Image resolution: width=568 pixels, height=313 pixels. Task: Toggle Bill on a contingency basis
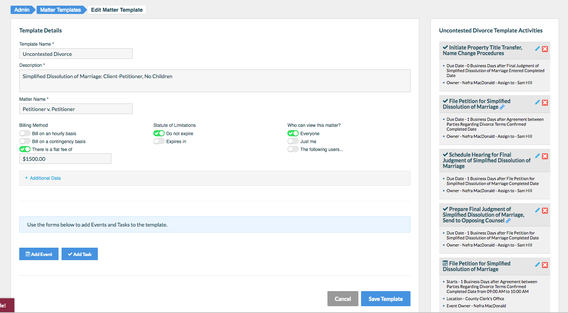25,141
